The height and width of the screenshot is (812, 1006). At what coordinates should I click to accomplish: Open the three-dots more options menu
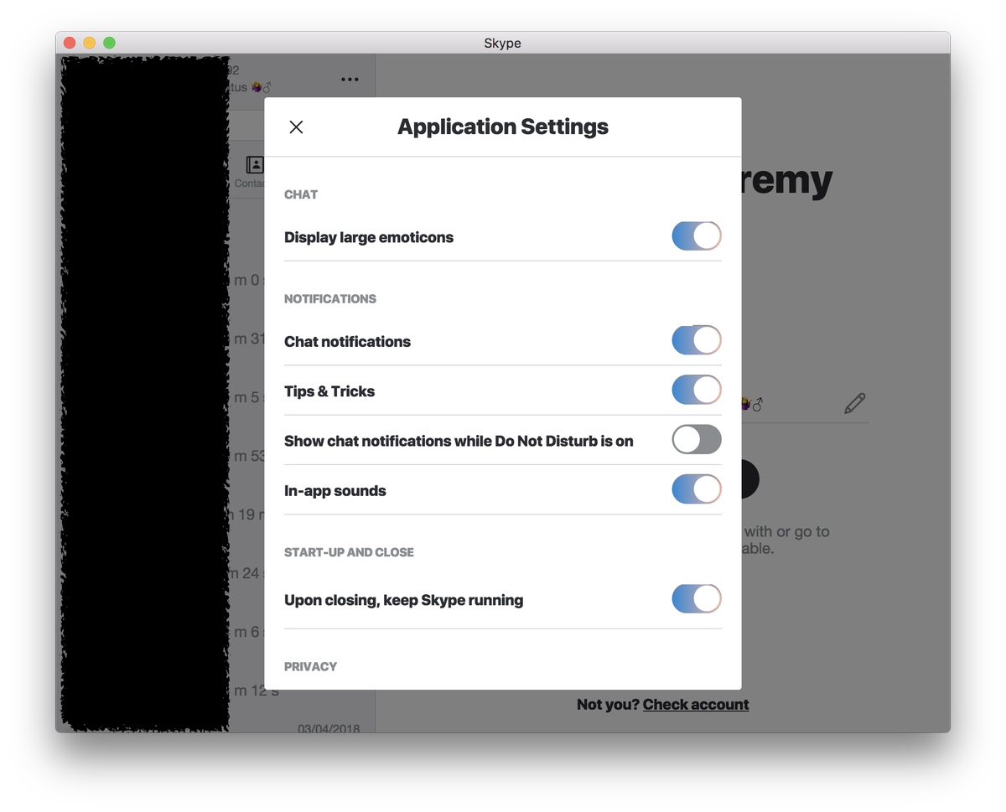pyautogui.click(x=350, y=80)
